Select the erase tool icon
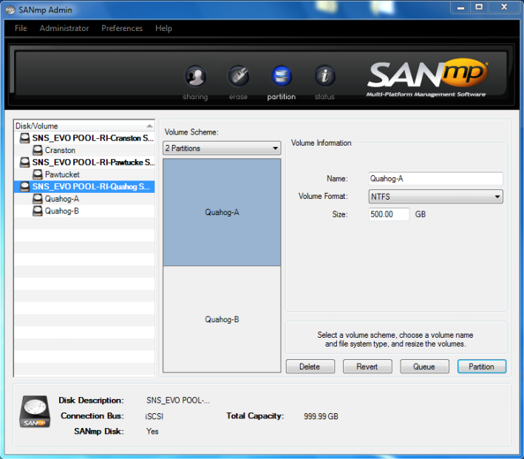This screenshot has height=459, width=524. [x=238, y=76]
